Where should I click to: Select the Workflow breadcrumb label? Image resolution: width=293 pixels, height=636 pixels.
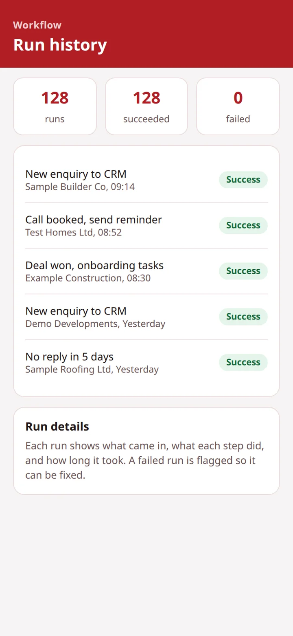37,25
